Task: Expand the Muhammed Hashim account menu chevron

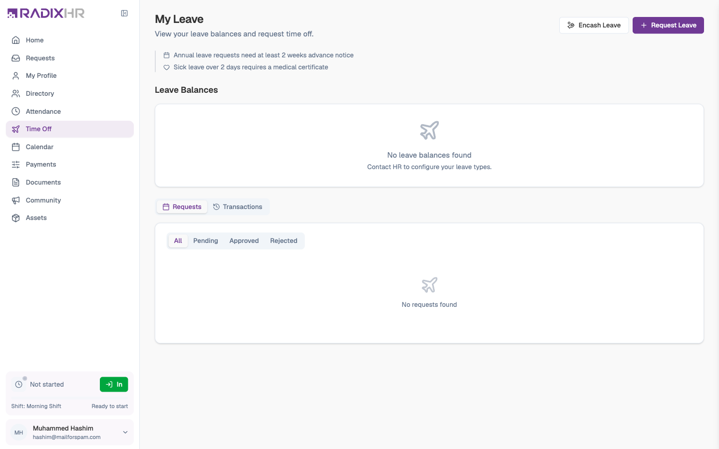Action: click(x=125, y=433)
